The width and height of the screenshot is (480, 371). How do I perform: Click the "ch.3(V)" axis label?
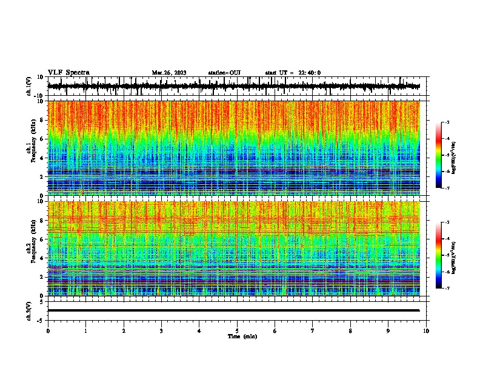[x=29, y=312]
